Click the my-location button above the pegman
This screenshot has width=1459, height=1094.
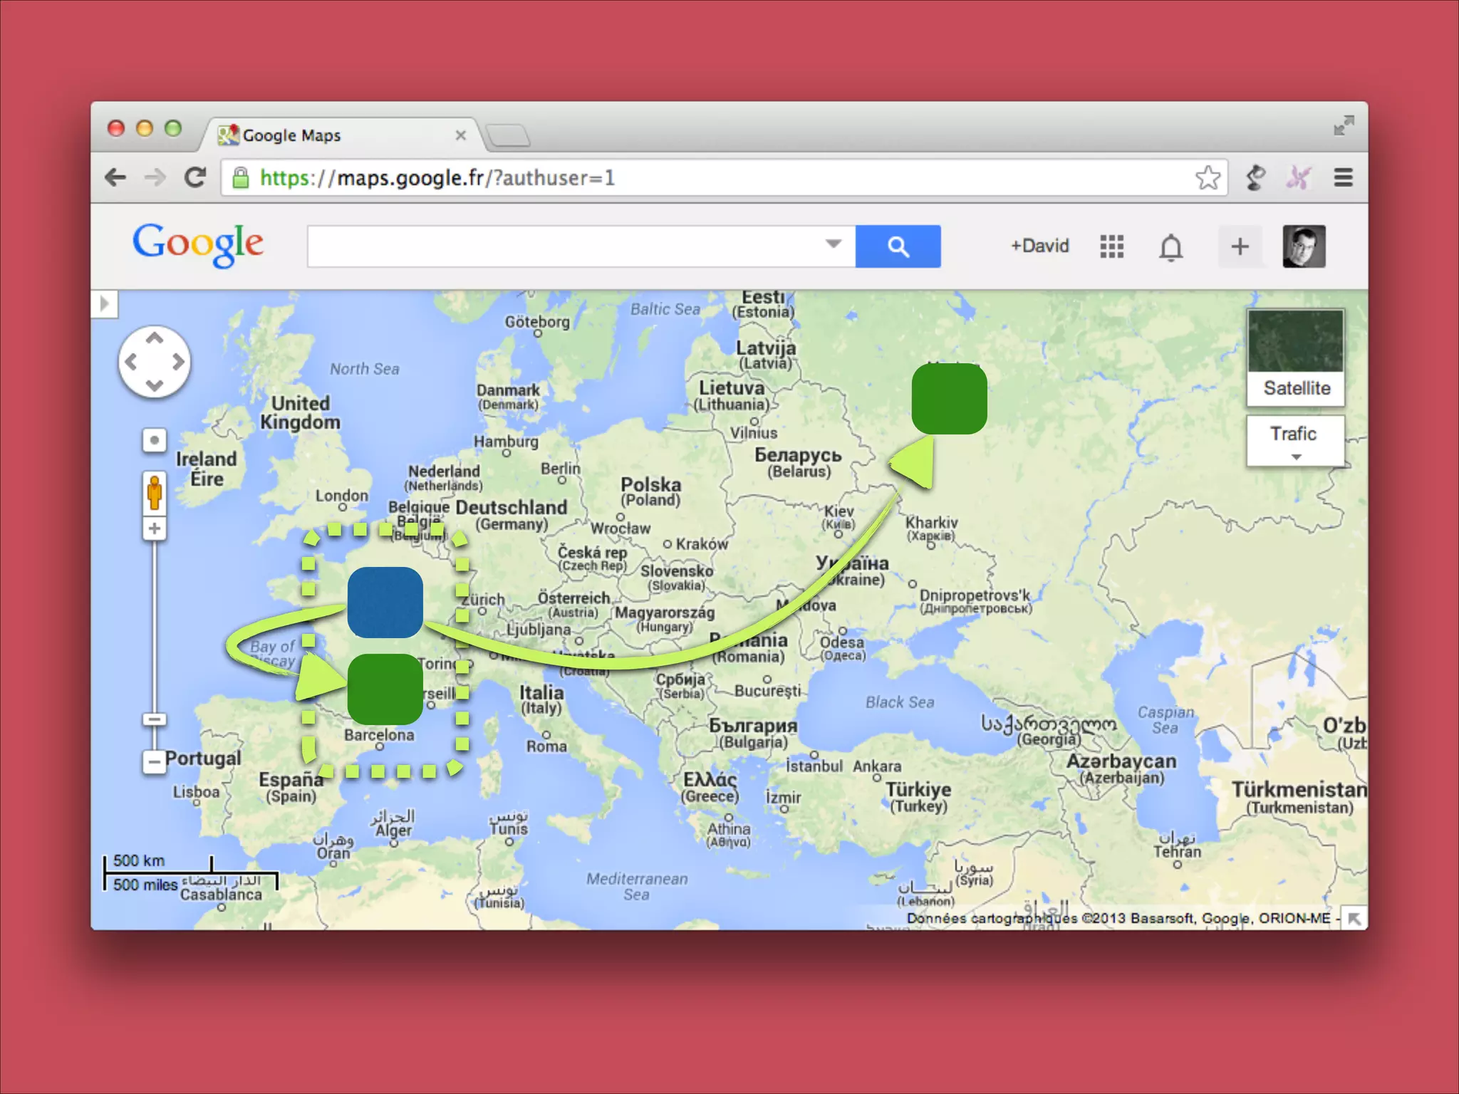[x=154, y=440]
